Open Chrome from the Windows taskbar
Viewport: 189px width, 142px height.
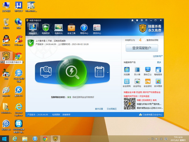click(x=45, y=138)
